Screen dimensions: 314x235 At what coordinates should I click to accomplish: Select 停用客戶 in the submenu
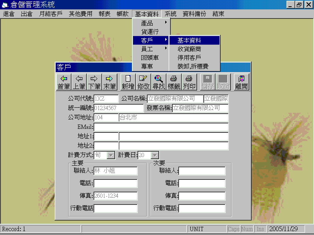tap(194, 58)
